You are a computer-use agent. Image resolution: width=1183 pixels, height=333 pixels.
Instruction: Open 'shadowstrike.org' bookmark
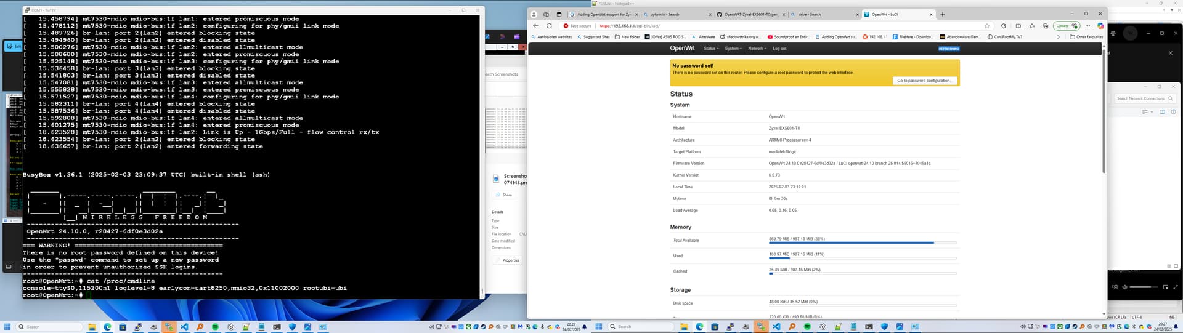click(741, 37)
